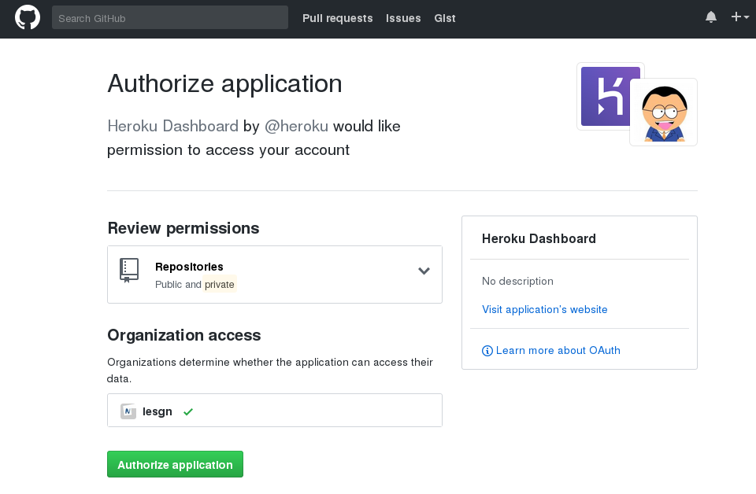Navigate to Gist

445,18
